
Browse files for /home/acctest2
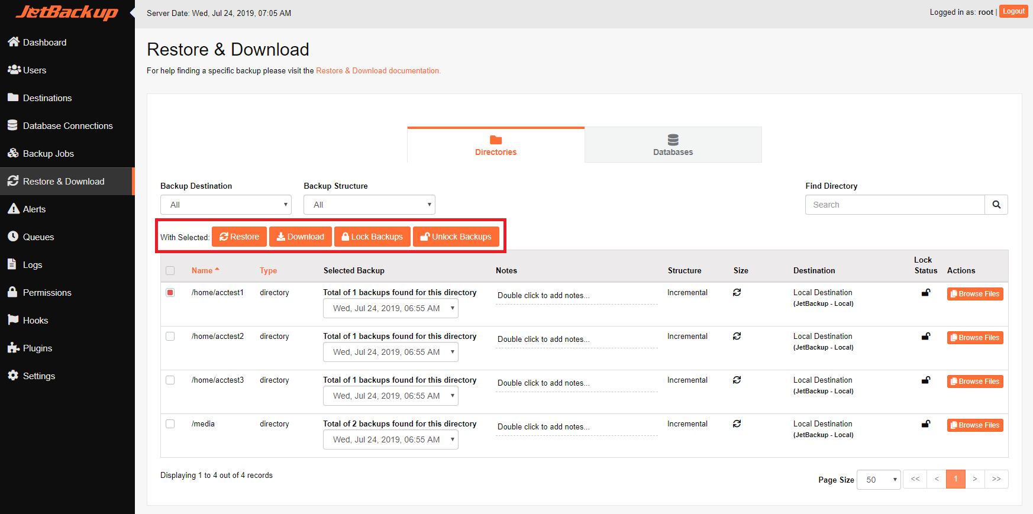point(975,338)
